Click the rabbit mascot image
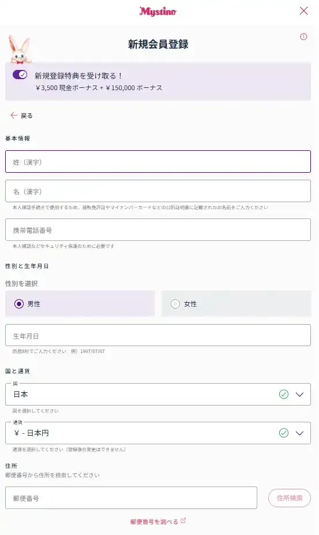The width and height of the screenshot is (319, 535). click(20, 50)
